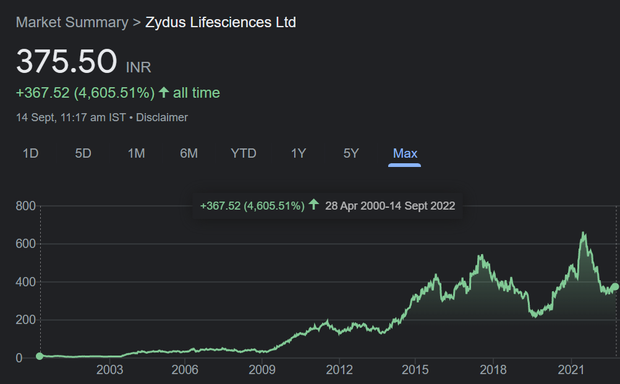Choose the YTD range tab
Screen dimensions: 620x384
pos(243,153)
